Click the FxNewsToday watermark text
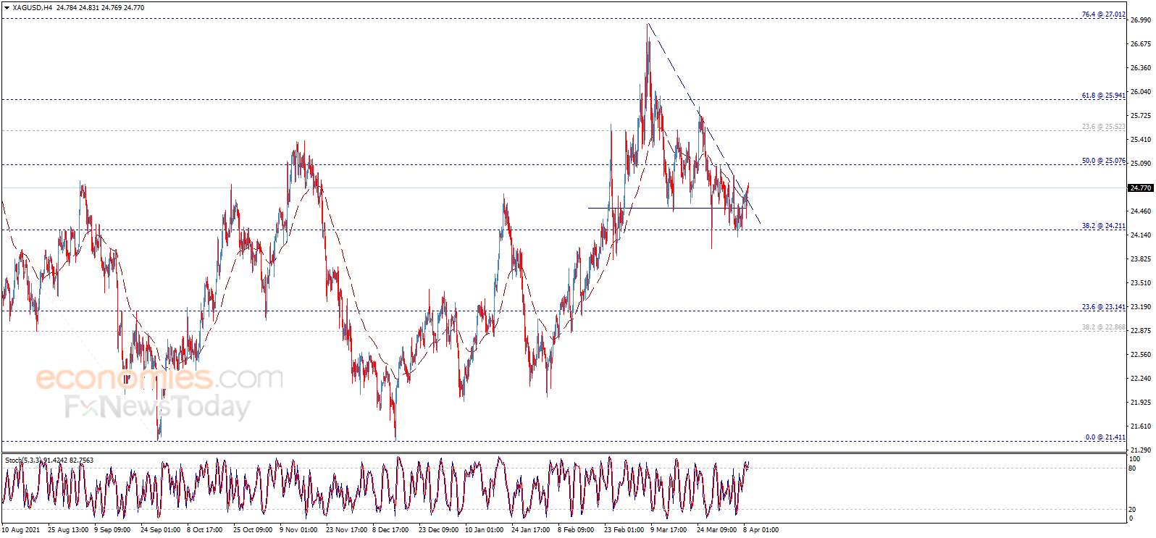The height and width of the screenshot is (538, 1156). click(157, 407)
